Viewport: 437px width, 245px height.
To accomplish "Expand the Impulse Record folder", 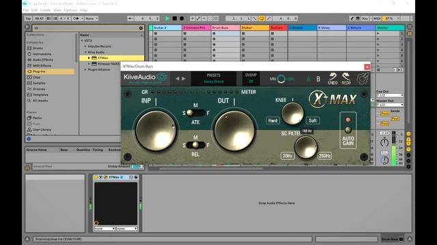I will pyautogui.click(x=85, y=46).
